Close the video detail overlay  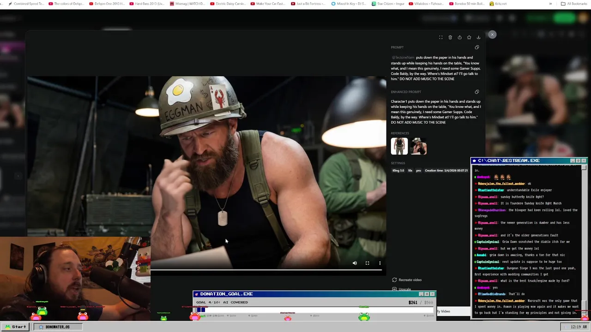tap(492, 35)
